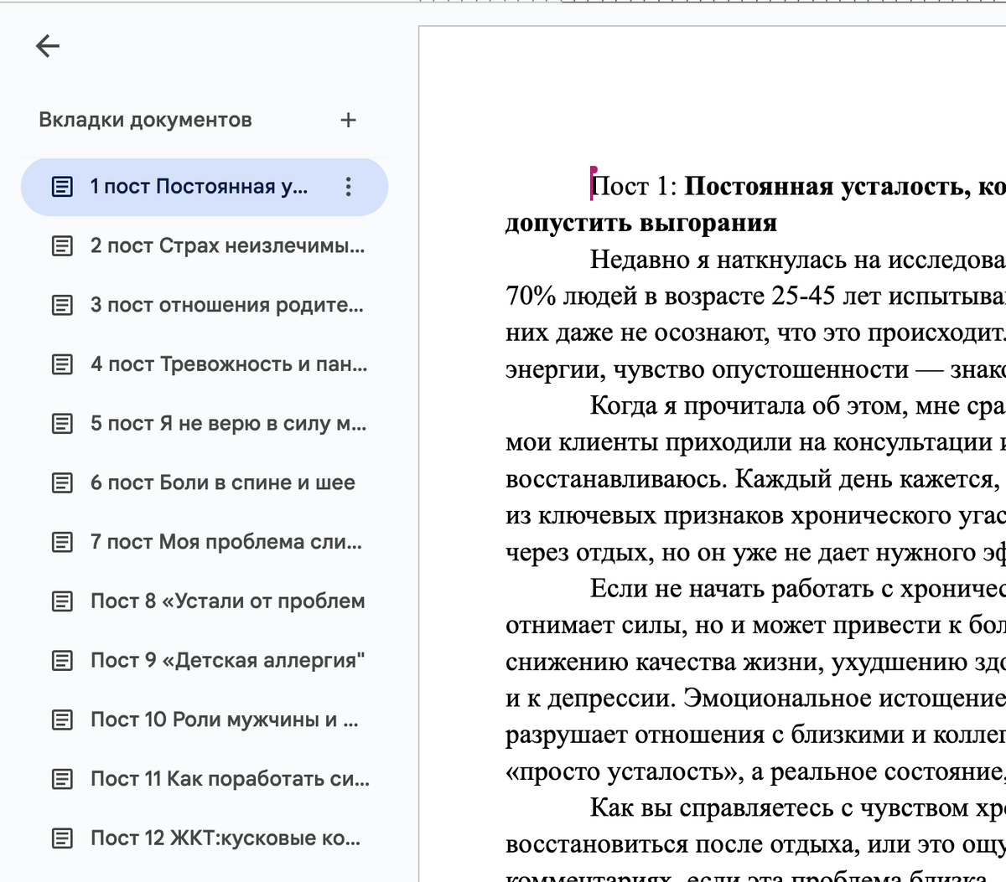1006x882 pixels.
Task: Click document icon beside Пост 9 Детская аллергия
Action: [63, 661]
